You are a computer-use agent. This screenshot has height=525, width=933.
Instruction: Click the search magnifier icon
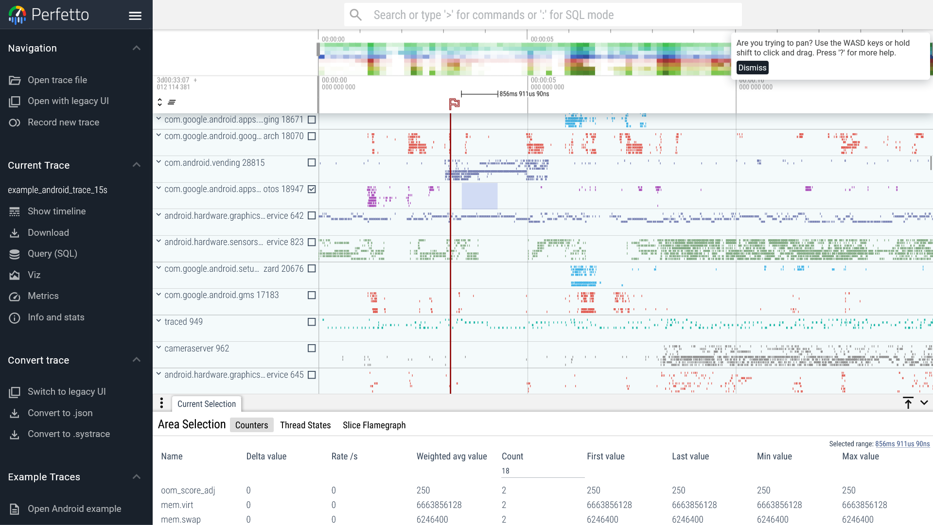tap(356, 15)
